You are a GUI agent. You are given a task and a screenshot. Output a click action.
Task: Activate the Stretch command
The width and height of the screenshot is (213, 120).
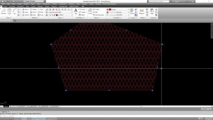(26, 15)
